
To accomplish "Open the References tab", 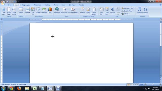I will point(37,5).
